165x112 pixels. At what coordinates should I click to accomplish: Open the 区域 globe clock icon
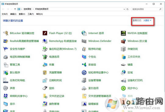coord(123,73)
